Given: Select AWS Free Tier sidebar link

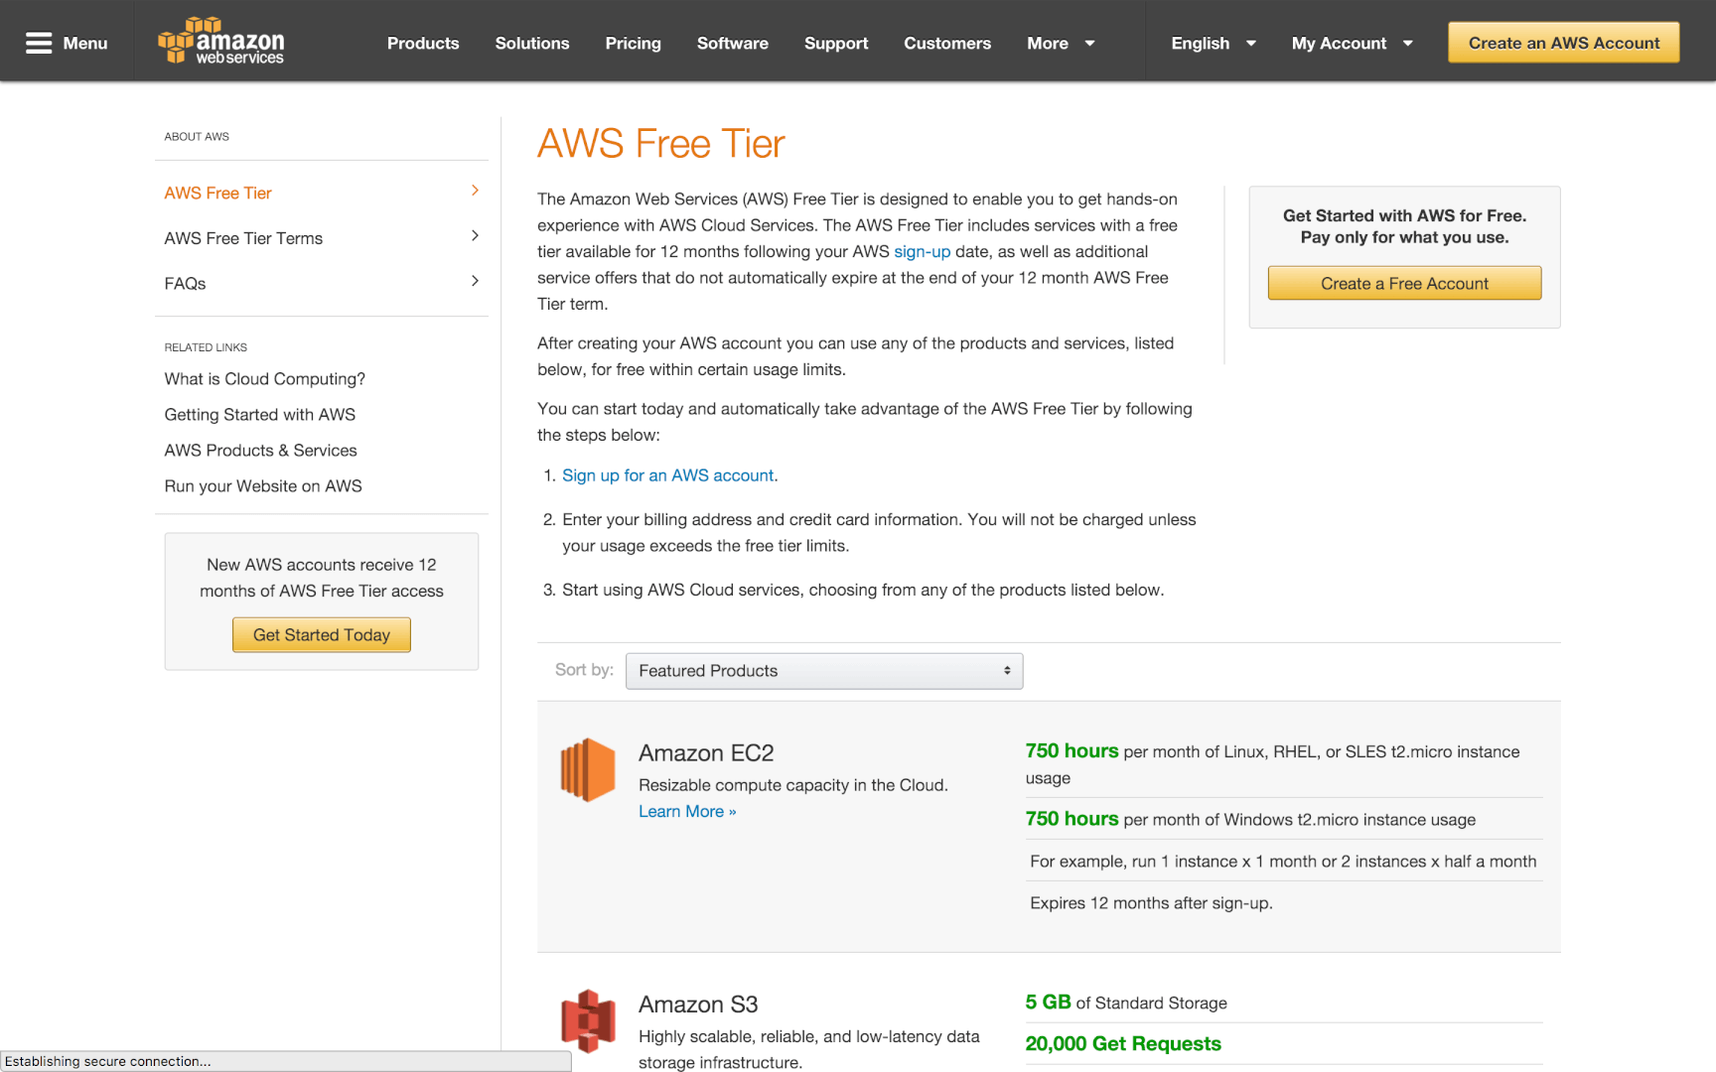Looking at the screenshot, I should 217,194.
